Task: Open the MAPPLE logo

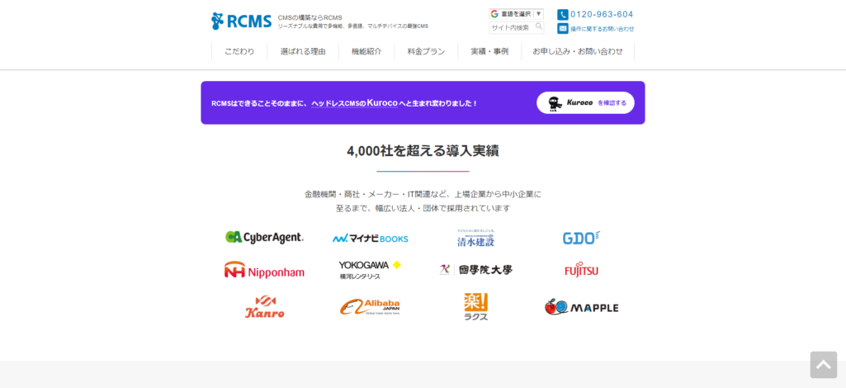Action: coord(581,307)
